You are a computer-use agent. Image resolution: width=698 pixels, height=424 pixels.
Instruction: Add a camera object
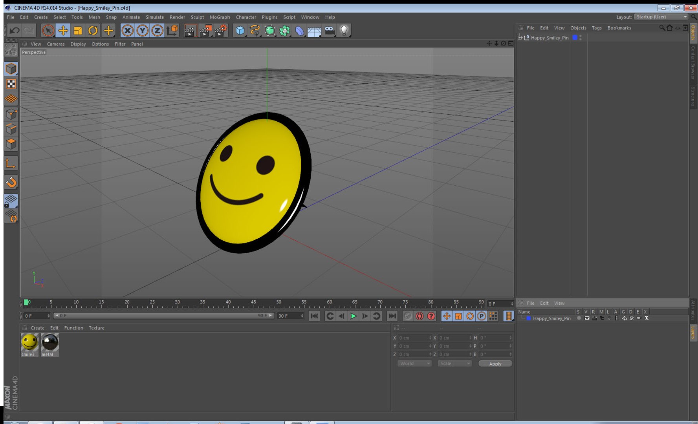pyautogui.click(x=330, y=31)
